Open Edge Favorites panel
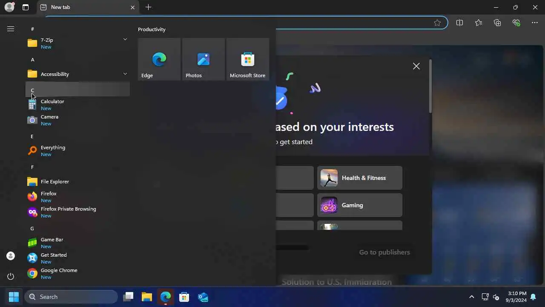The image size is (545, 307). coord(479,23)
